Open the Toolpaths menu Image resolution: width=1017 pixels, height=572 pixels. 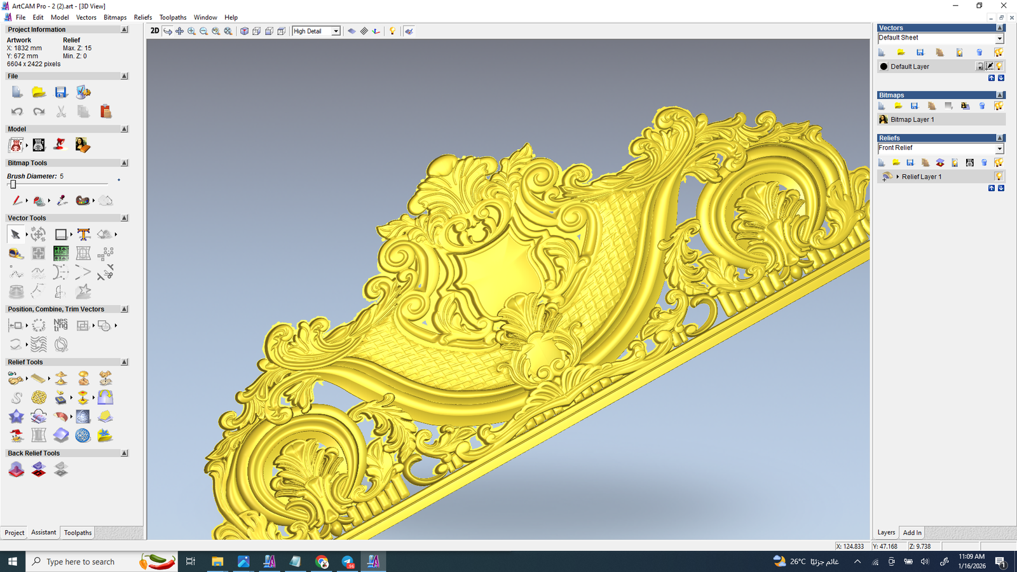click(172, 17)
